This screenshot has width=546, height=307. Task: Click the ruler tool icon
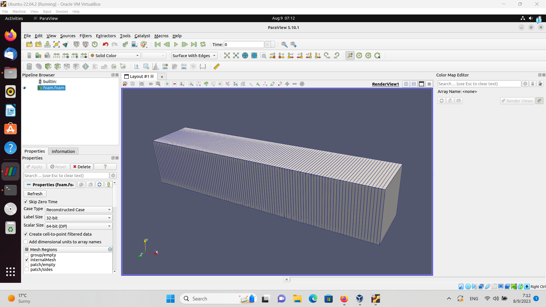[x=217, y=67]
